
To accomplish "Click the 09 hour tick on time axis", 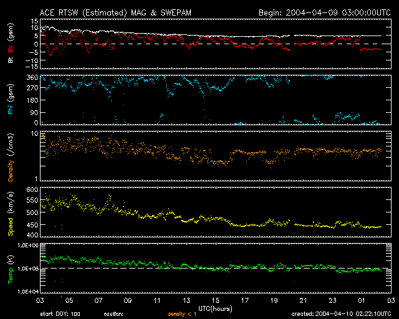I will (x=127, y=300).
